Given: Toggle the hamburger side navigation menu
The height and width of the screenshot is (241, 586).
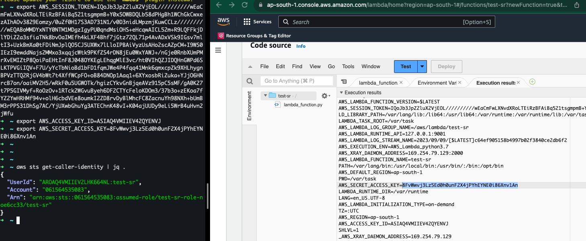Looking at the screenshot, I should [218, 50].
